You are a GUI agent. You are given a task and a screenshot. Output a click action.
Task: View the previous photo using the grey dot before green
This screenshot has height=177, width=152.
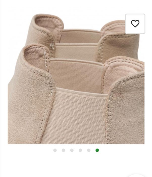(89, 150)
